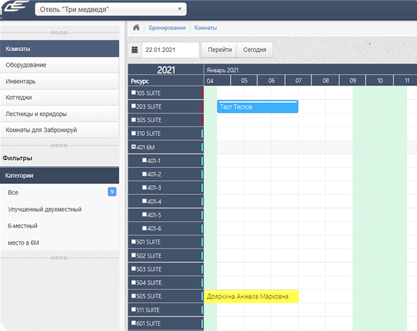The height and width of the screenshot is (331, 417).
Task: Click the Январь 2021 month header
Action: (310, 70)
